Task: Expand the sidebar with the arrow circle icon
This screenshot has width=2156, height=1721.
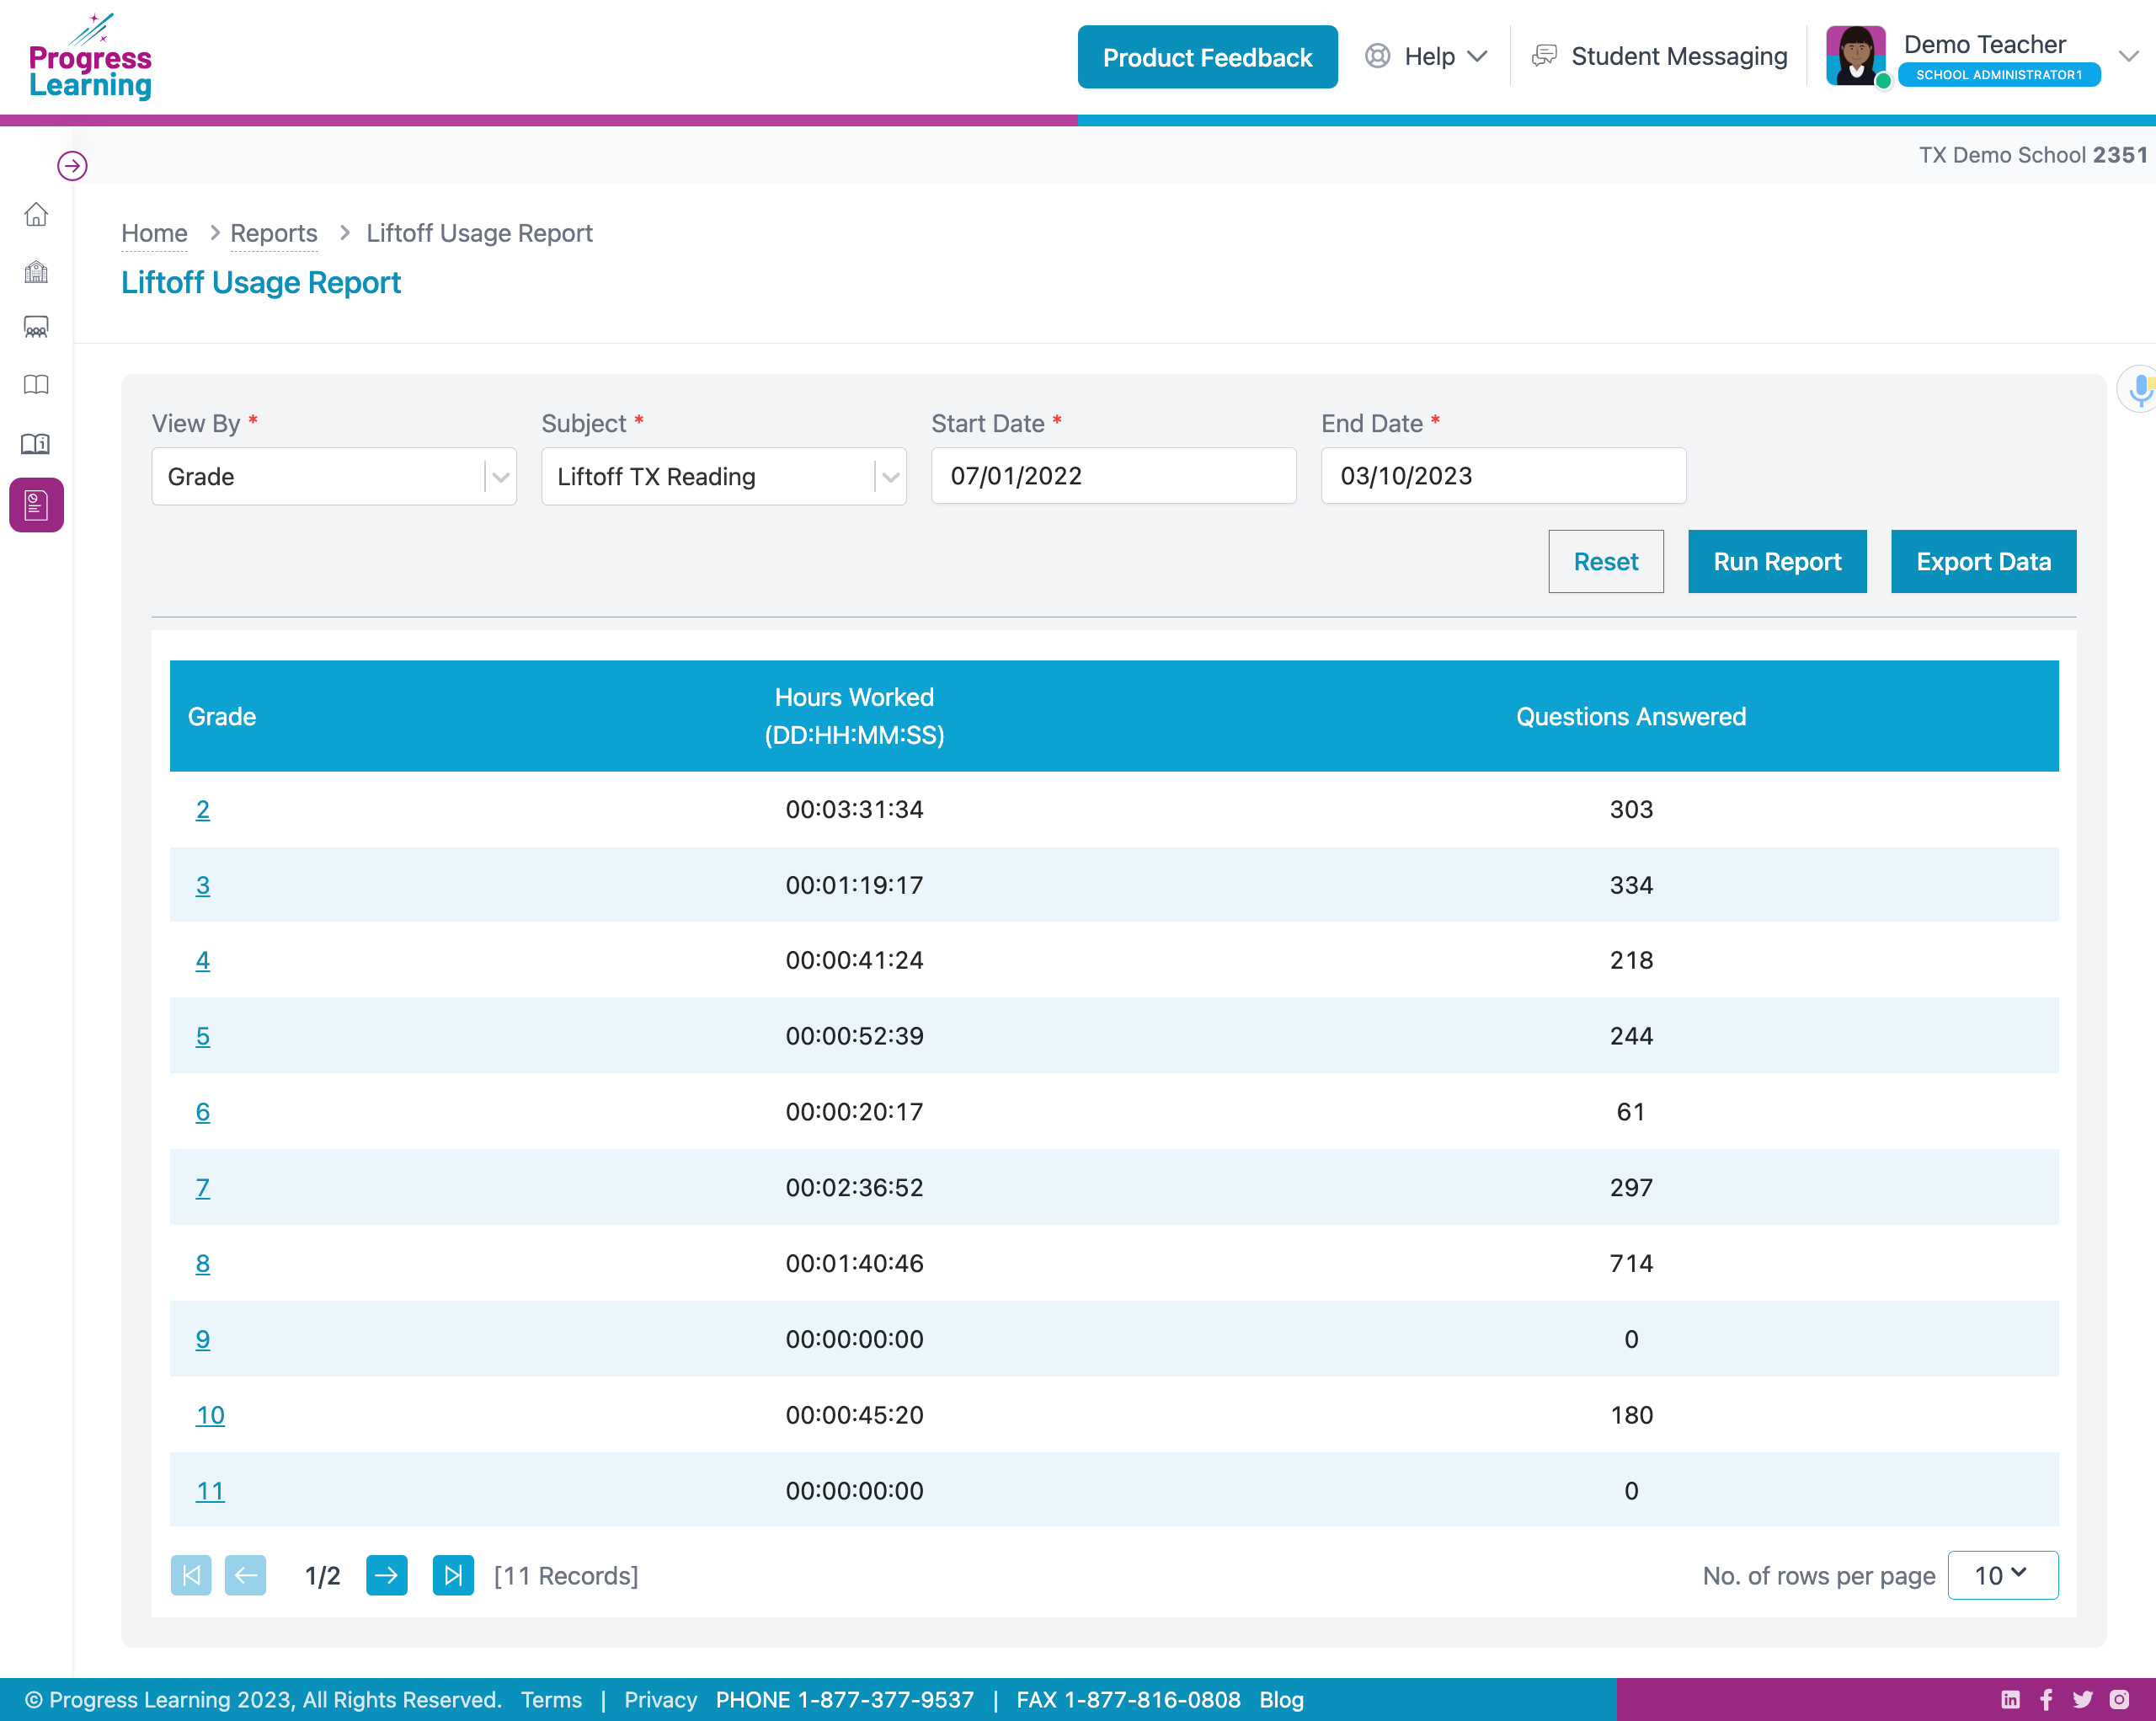Action: pos(72,165)
